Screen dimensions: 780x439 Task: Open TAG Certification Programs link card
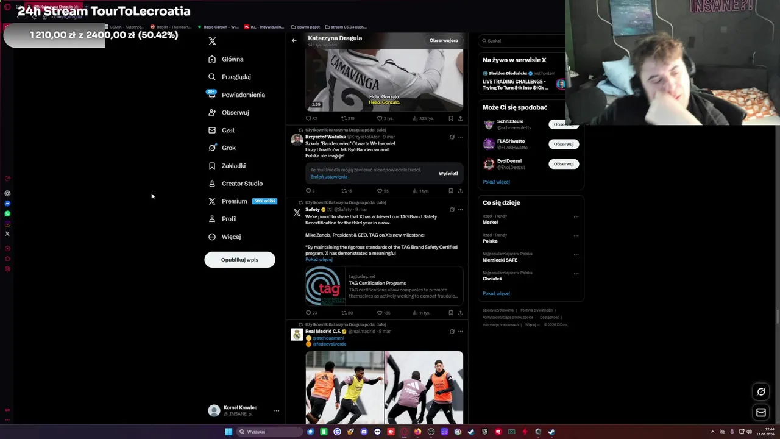pos(384,286)
